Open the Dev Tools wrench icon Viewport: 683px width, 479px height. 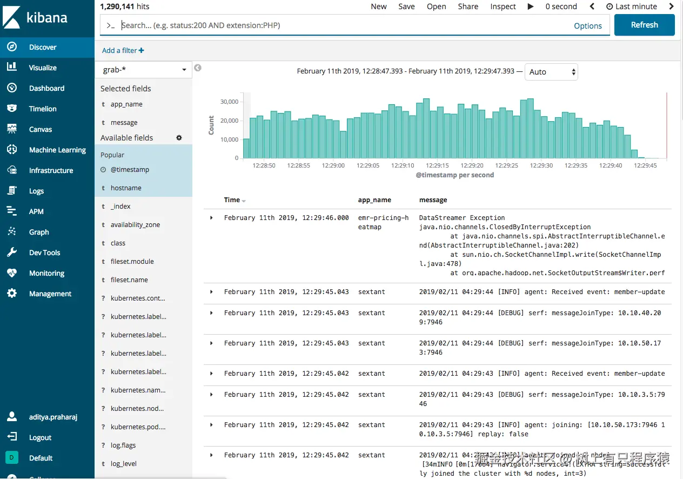pyautogui.click(x=11, y=252)
